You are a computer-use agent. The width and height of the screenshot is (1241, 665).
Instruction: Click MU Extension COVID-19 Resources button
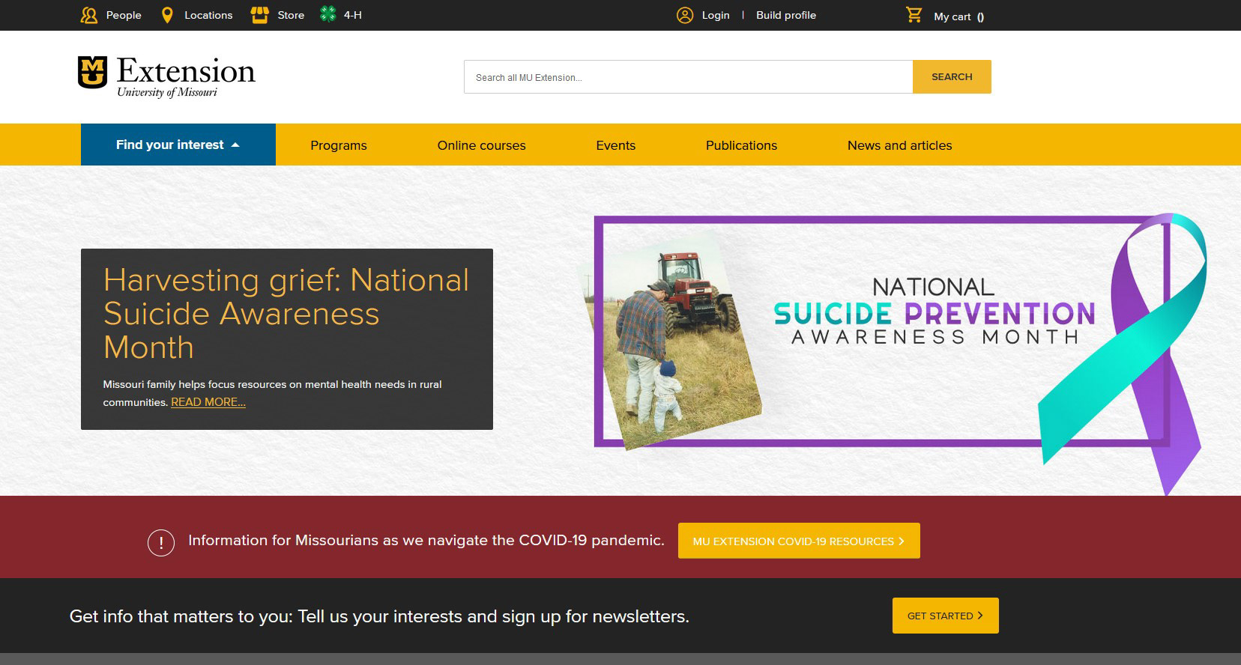click(799, 541)
